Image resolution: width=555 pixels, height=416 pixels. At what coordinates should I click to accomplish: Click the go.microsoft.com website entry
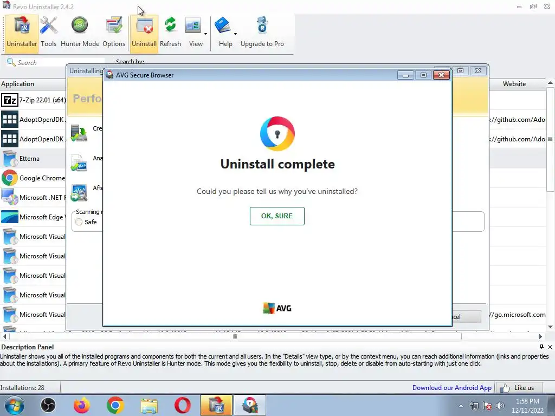point(517,315)
